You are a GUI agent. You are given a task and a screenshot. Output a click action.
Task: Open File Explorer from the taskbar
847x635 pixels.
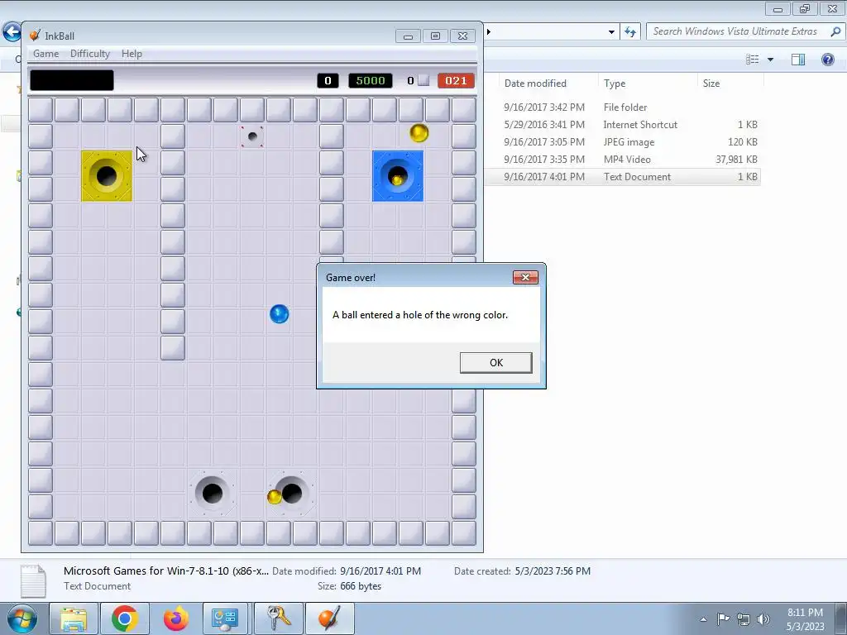pyautogui.click(x=74, y=618)
